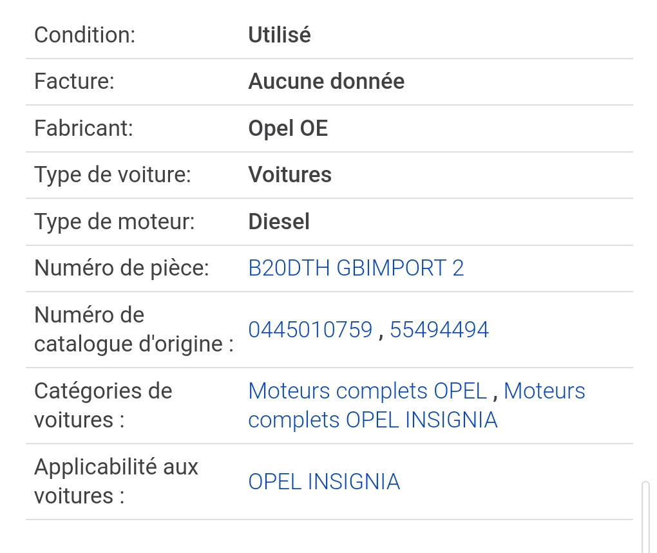Viewport: 657px width, 553px height.
Task: Open Moteurs complets OPEL category link
Action: click(x=367, y=391)
